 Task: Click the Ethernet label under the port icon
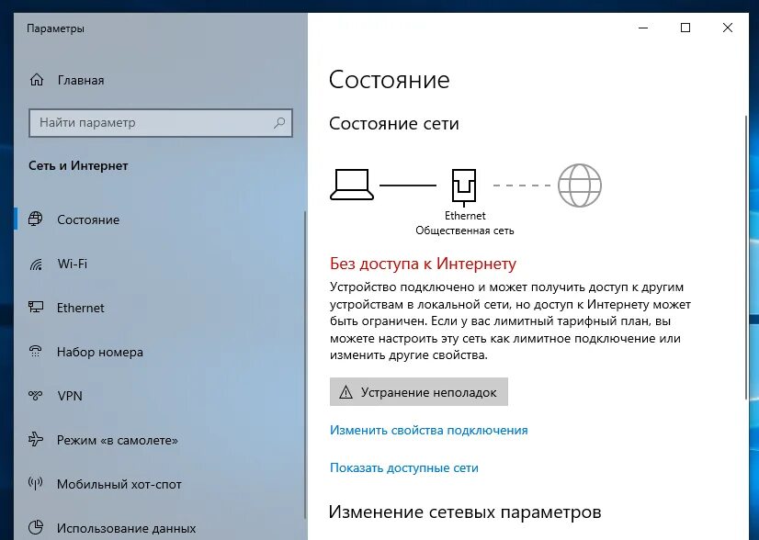[465, 216]
